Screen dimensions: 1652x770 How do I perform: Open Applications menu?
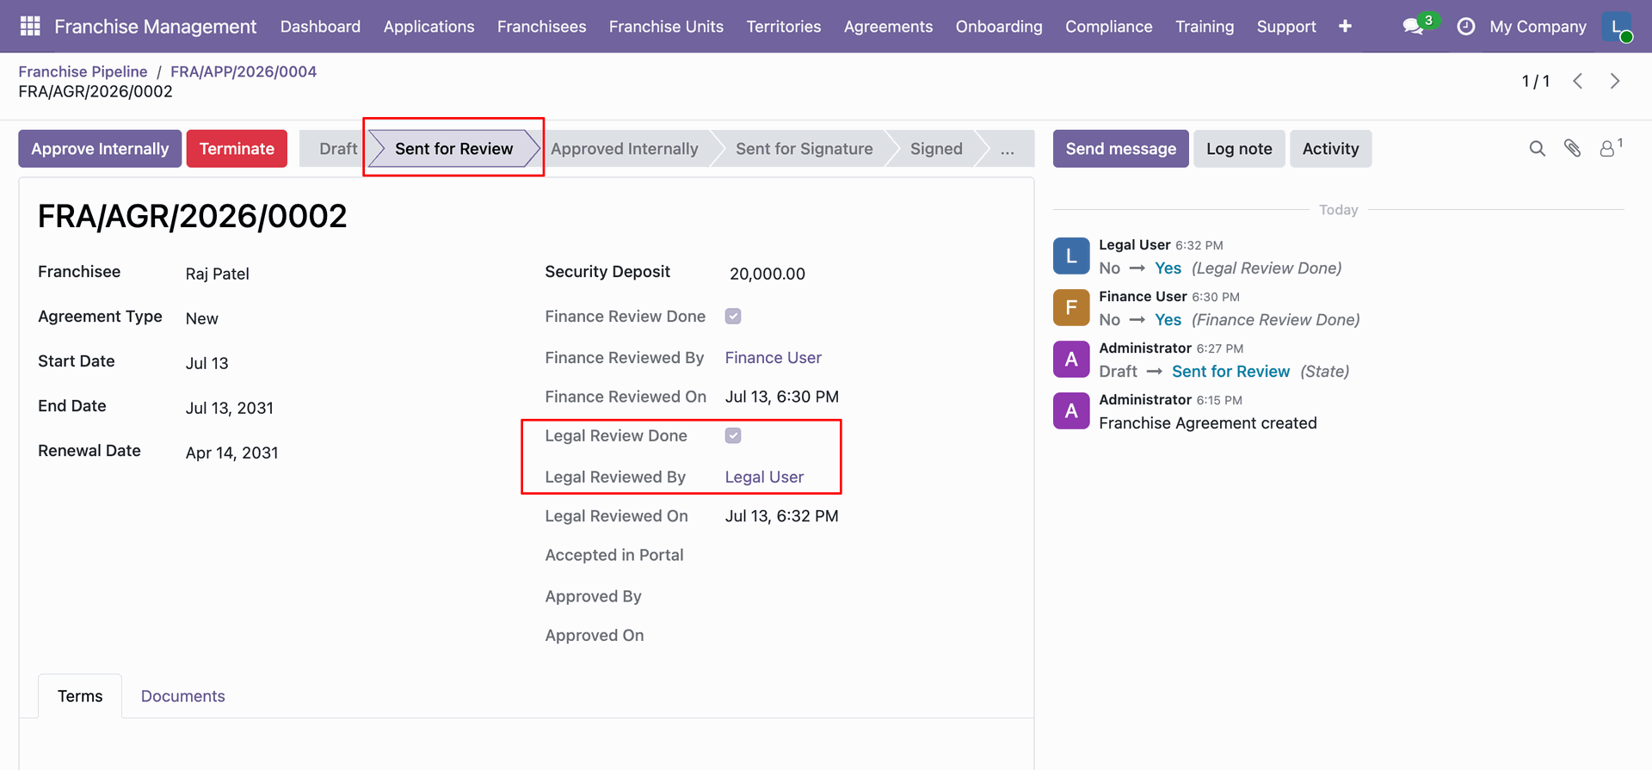tap(428, 27)
